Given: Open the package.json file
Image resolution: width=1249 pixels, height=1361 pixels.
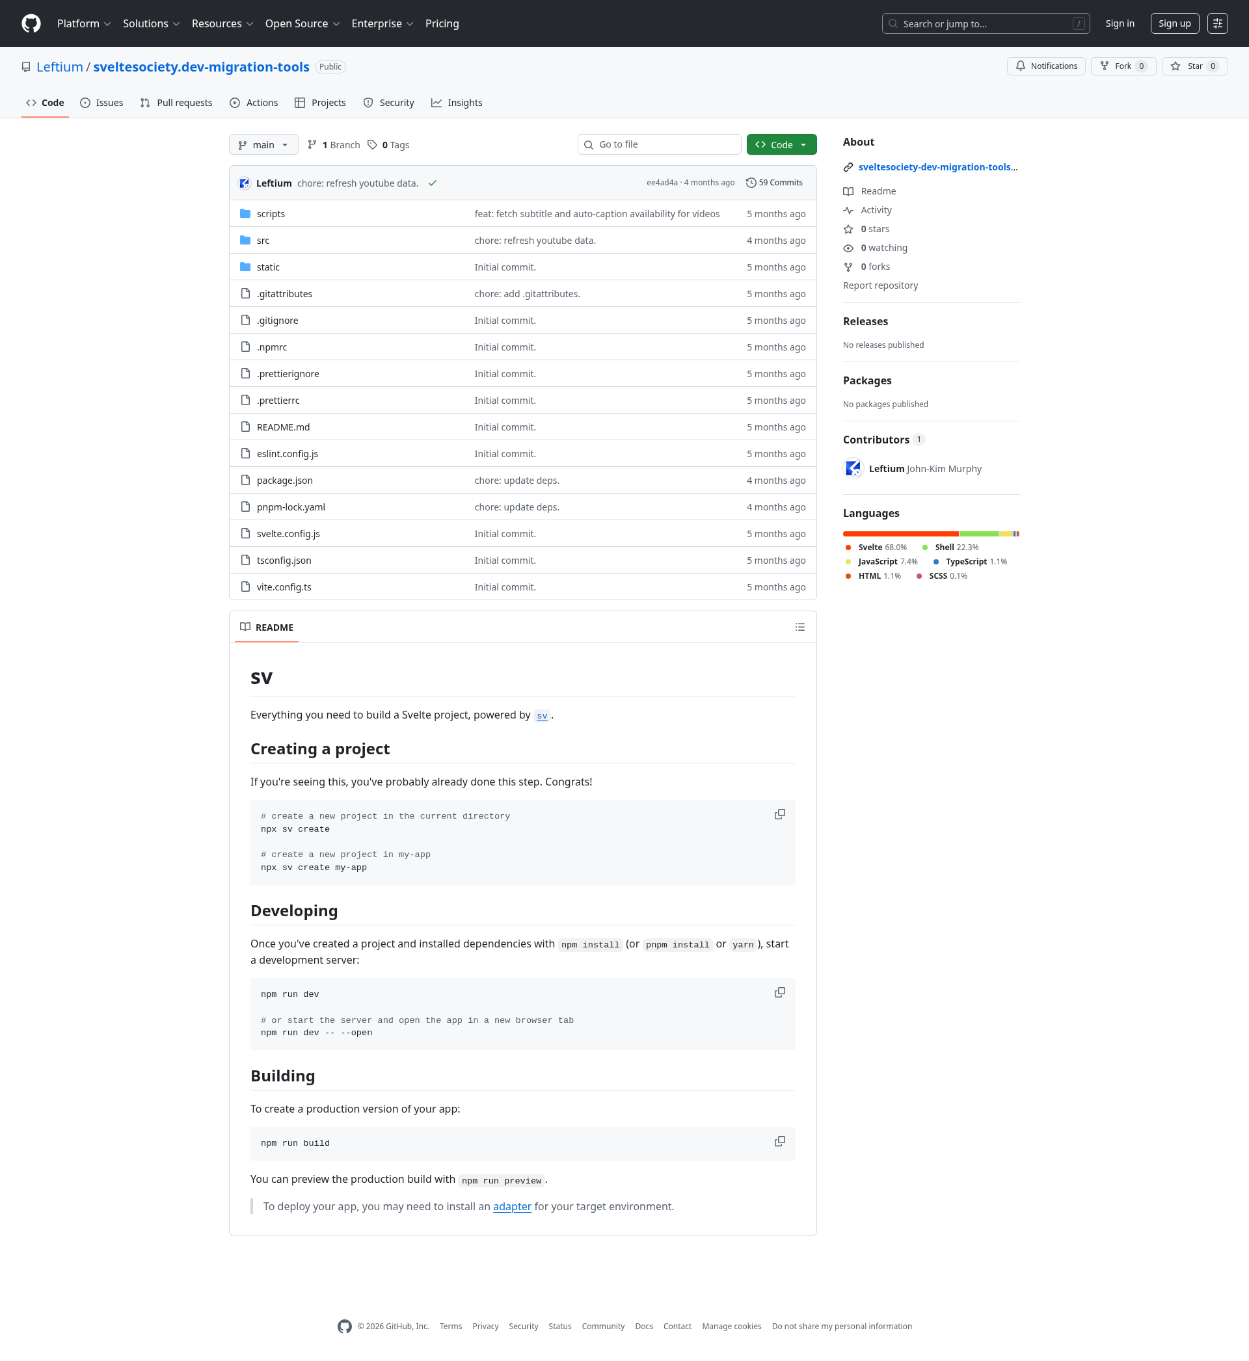Looking at the screenshot, I should [x=284, y=481].
